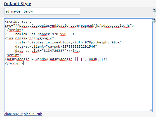Image resolution: width=156 pixels, height=118 pixels.
Task: Click the style "display:inline-block" line
Action: pos(68,42)
